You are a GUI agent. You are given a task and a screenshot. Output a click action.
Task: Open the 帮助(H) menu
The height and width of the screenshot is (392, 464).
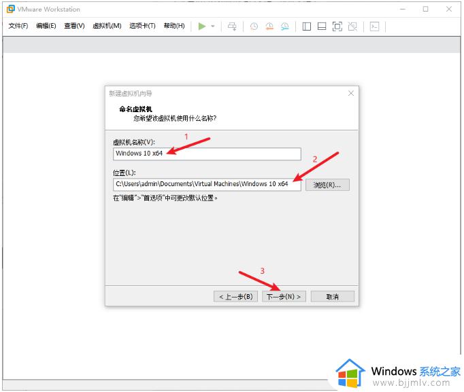click(x=174, y=26)
